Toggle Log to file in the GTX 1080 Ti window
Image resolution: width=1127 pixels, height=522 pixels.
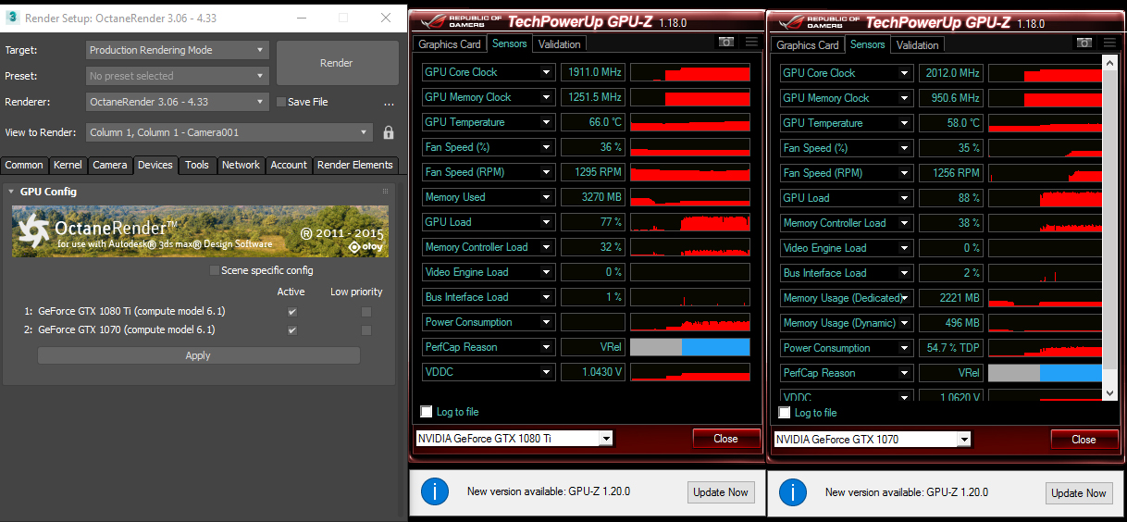[427, 412]
